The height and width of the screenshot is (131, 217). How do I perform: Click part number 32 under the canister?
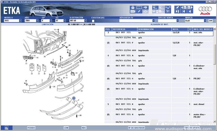tap(32, 74)
